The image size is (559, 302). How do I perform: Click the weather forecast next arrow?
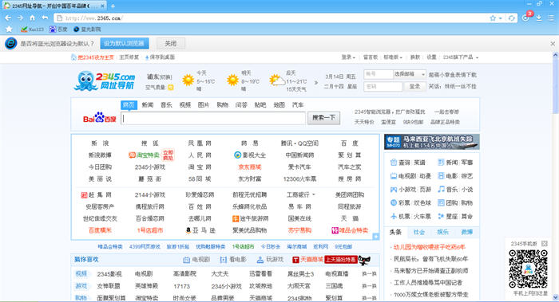[x=316, y=83]
